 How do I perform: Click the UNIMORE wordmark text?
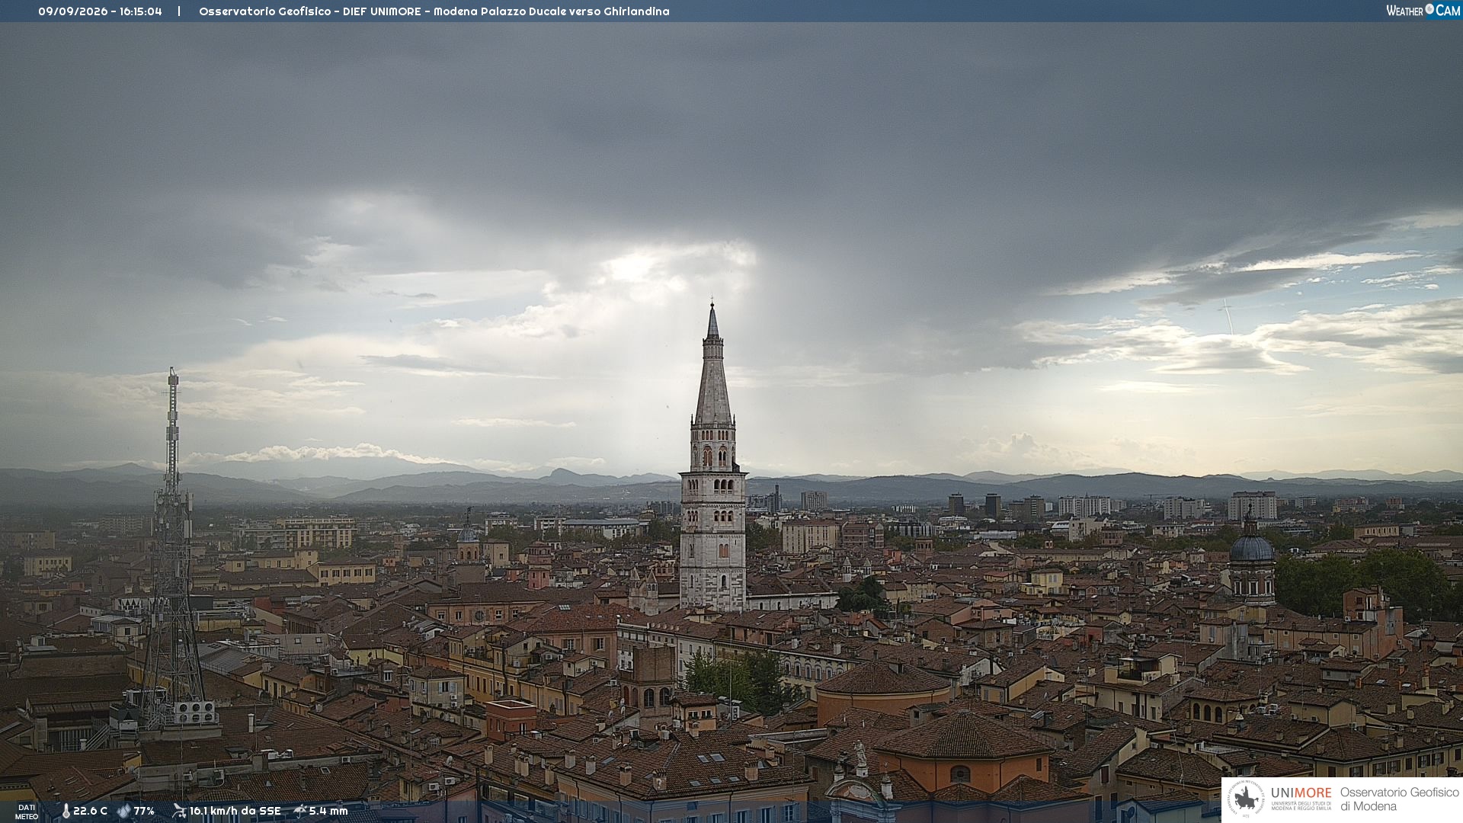pyautogui.click(x=1301, y=793)
